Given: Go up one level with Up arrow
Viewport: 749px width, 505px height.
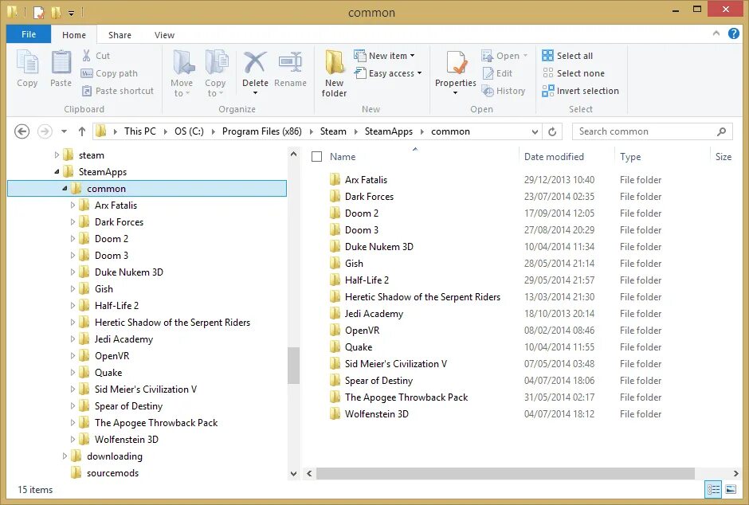Looking at the screenshot, I should coord(82,131).
